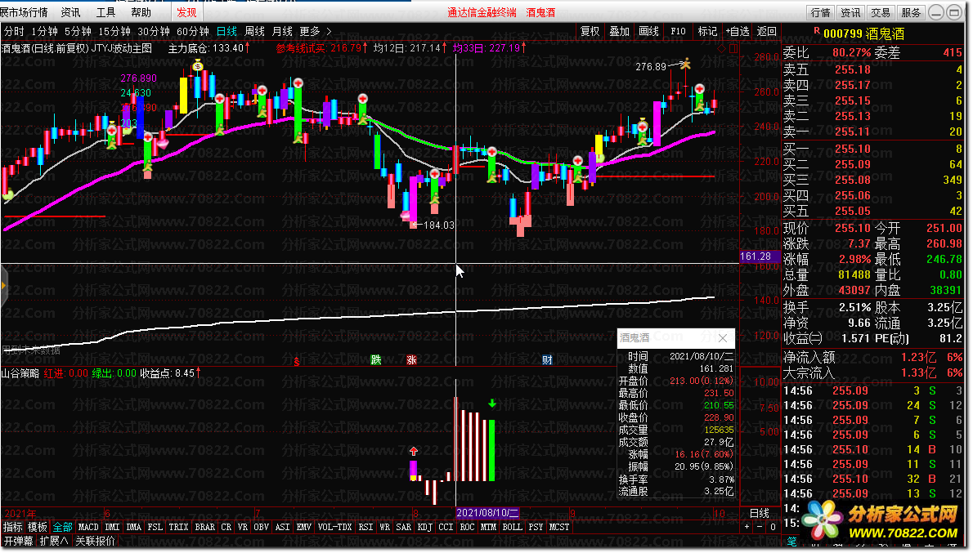The width and height of the screenshot is (973, 553).
Task: Click the split-window icon above the price axis
Action: click(733, 47)
